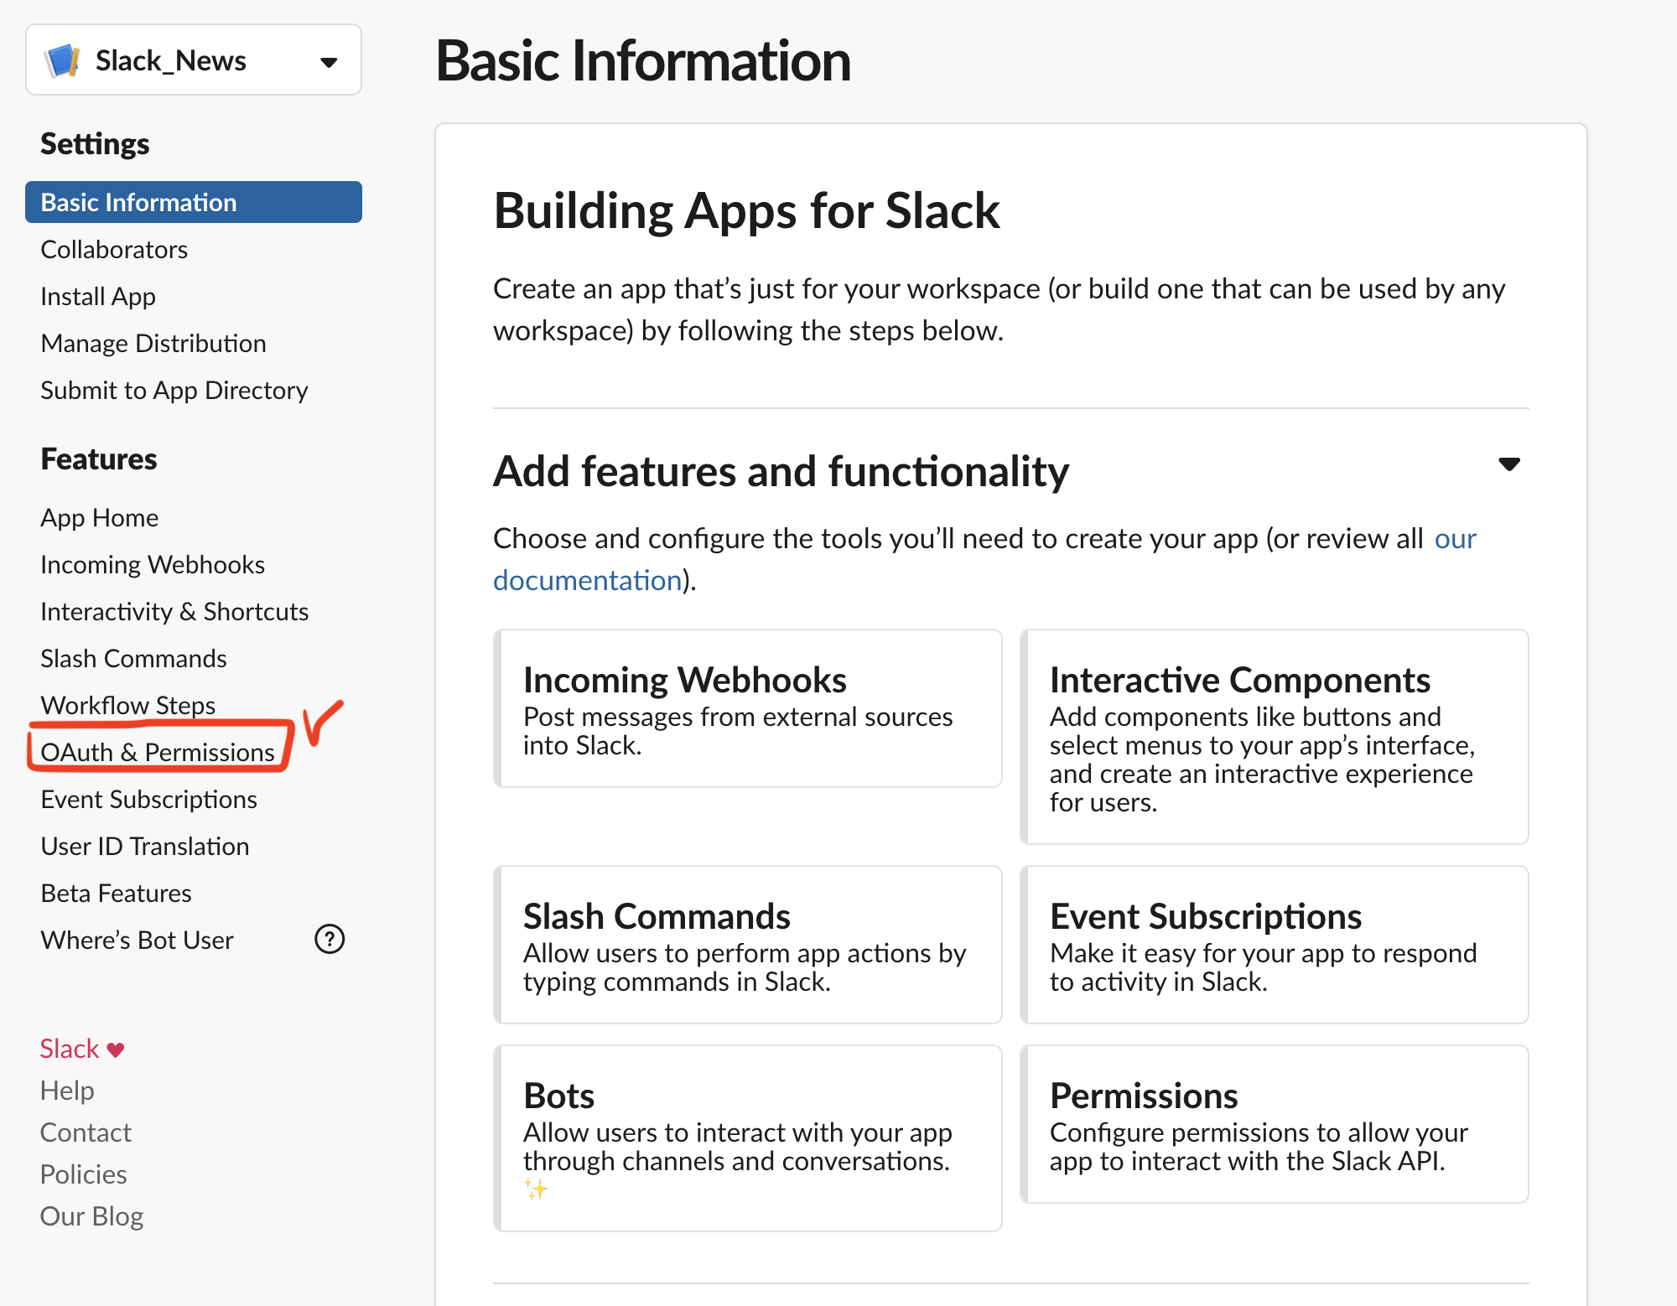Go to Collaborators settings page
This screenshot has height=1306, width=1677.
[x=114, y=249]
